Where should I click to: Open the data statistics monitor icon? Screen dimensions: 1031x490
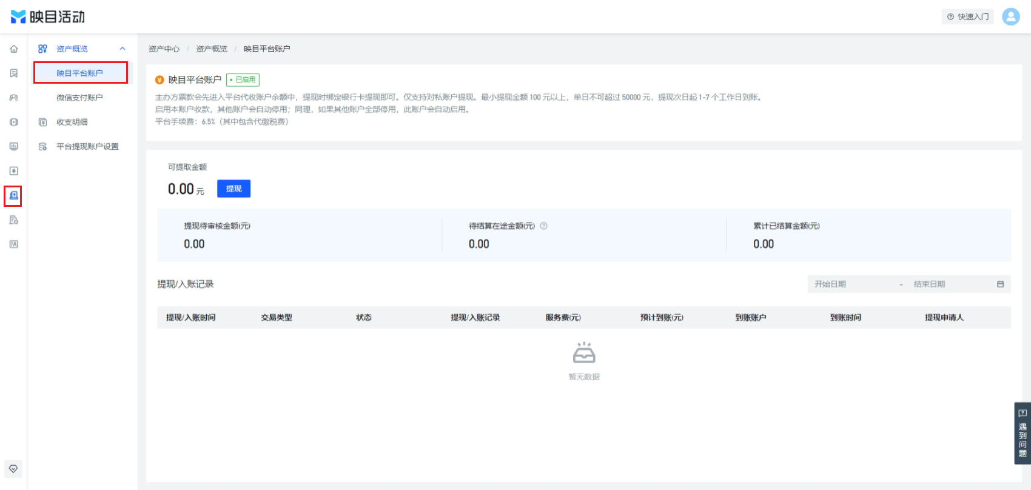pyautogui.click(x=13, y=147)
